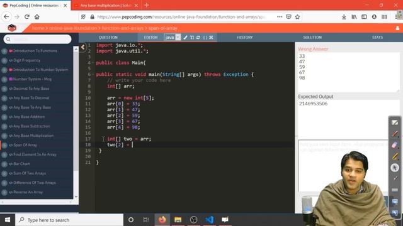Click the Windows taskbar search box
403x226 pixels.
pos(69,220)
